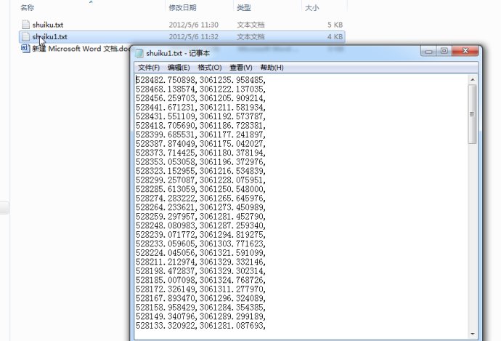Click the 类型 column header
This screenshot has width=501, height=341.
[244, 7]
